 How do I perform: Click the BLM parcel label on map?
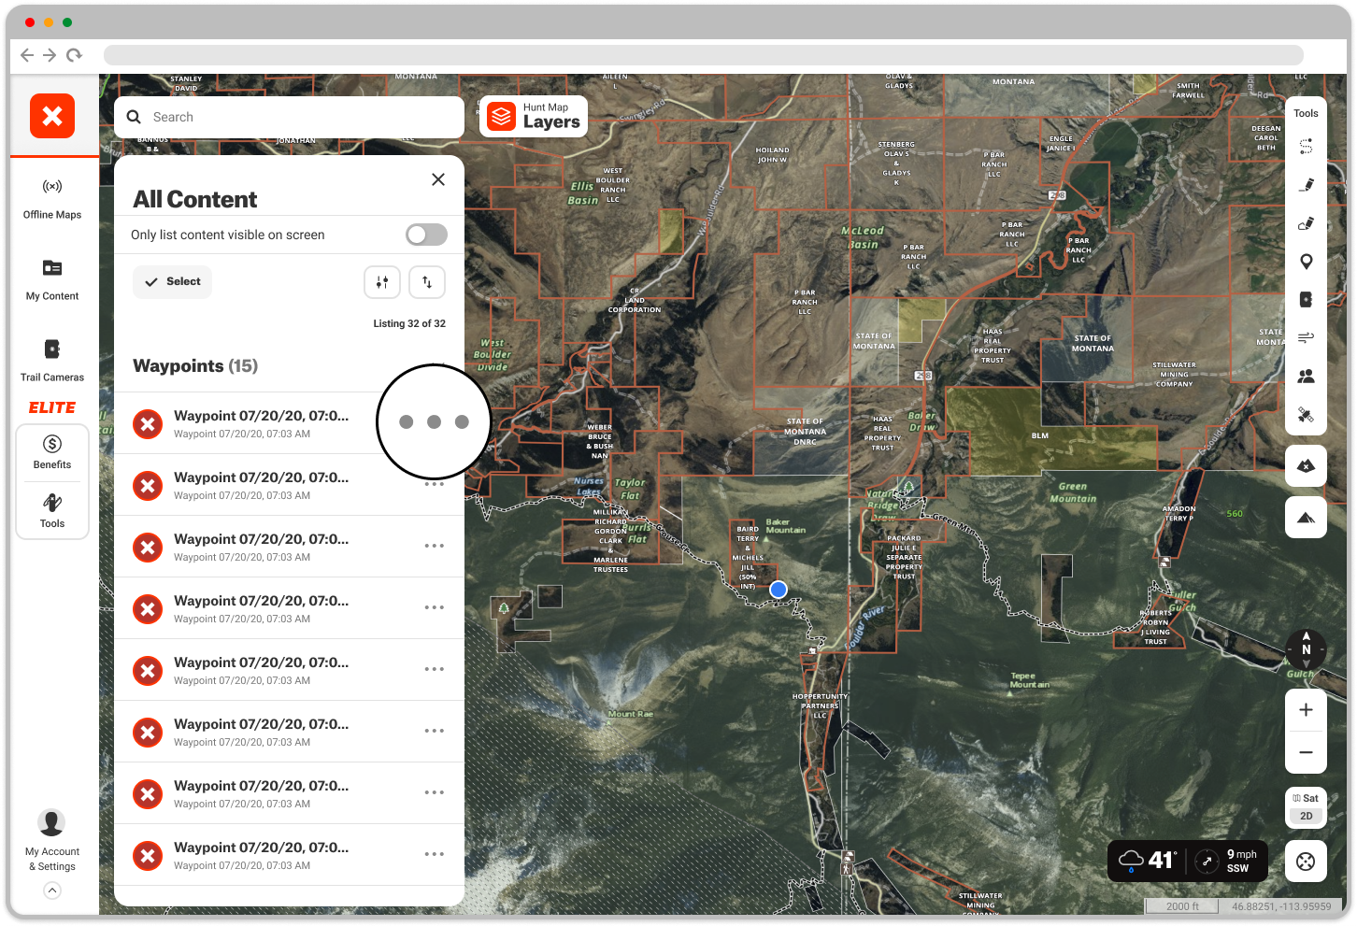pyautogui.click(x=1040, y=435)
